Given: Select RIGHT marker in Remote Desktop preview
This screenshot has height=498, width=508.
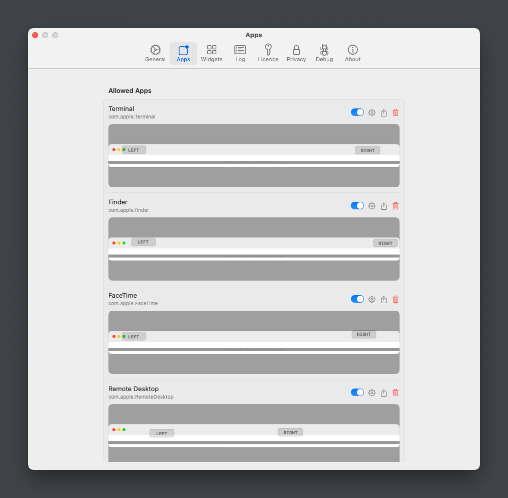Looking at the screenshot, I should point(290,432).
